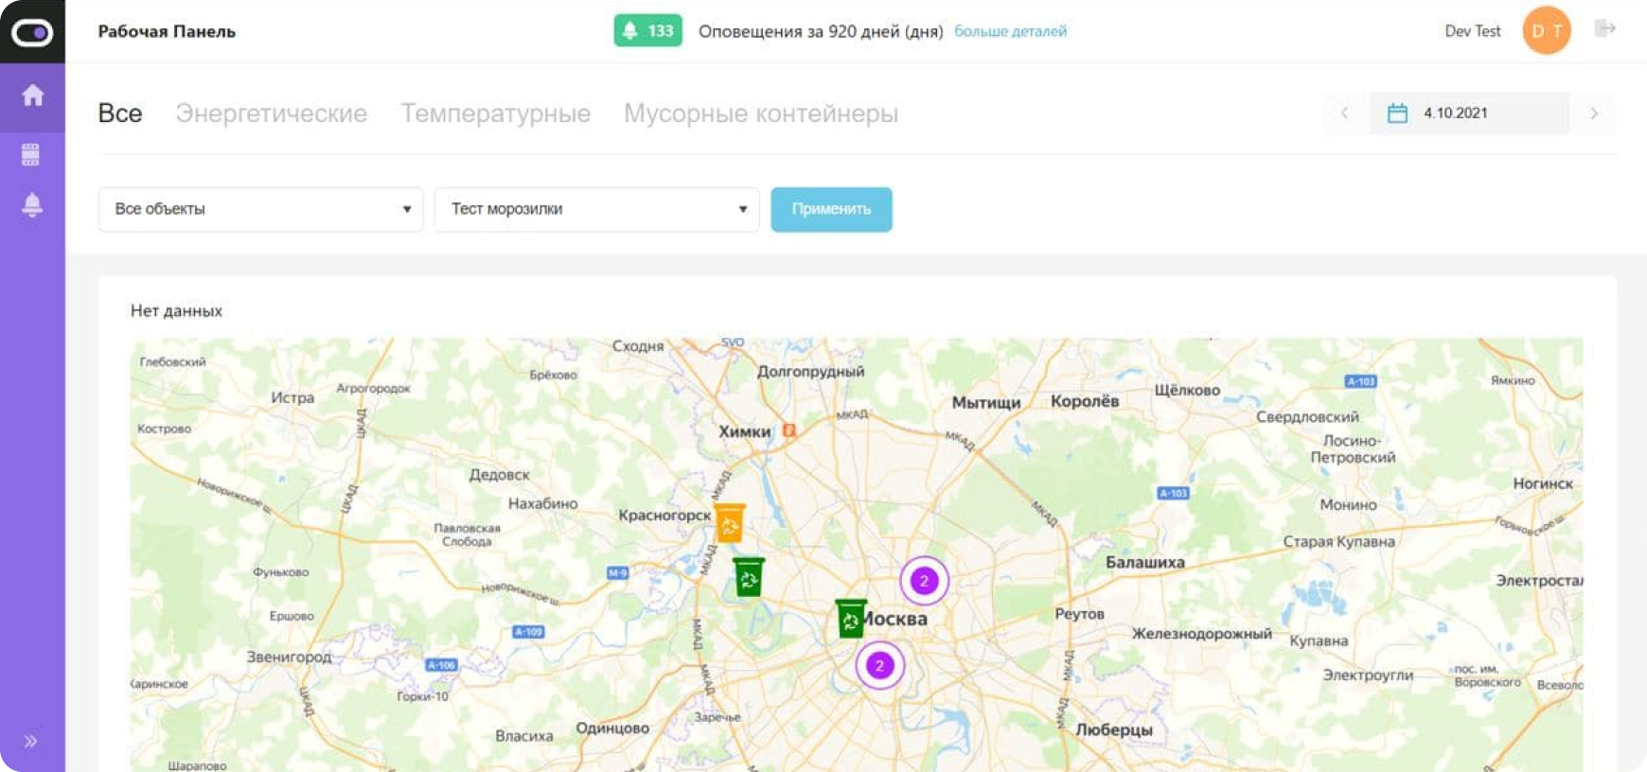Switch to the 'Температурные' tab
Viewport: 1647px width, 772px height.
pos(495,114)
